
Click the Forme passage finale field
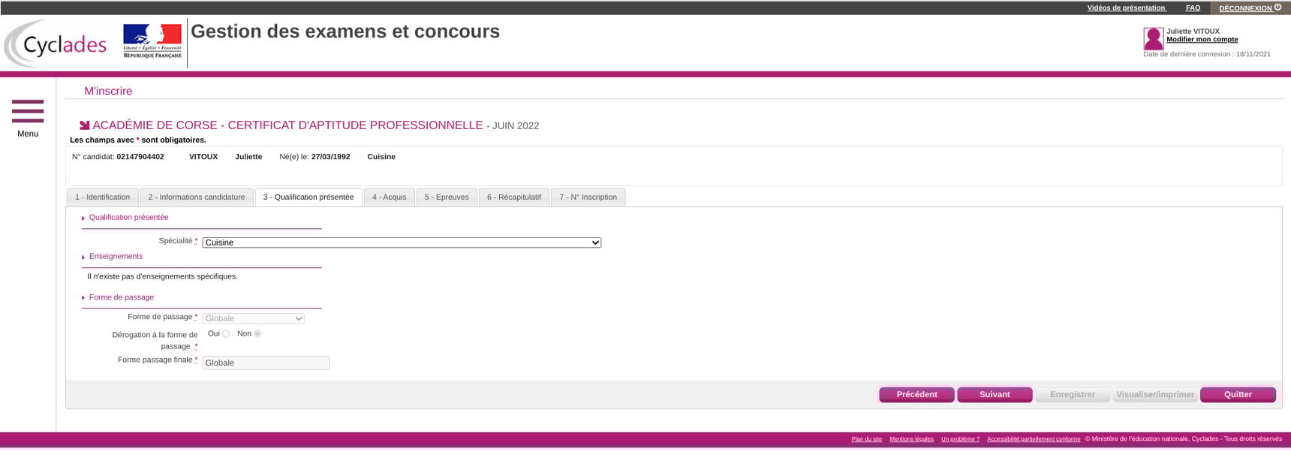tap(266, 363)
